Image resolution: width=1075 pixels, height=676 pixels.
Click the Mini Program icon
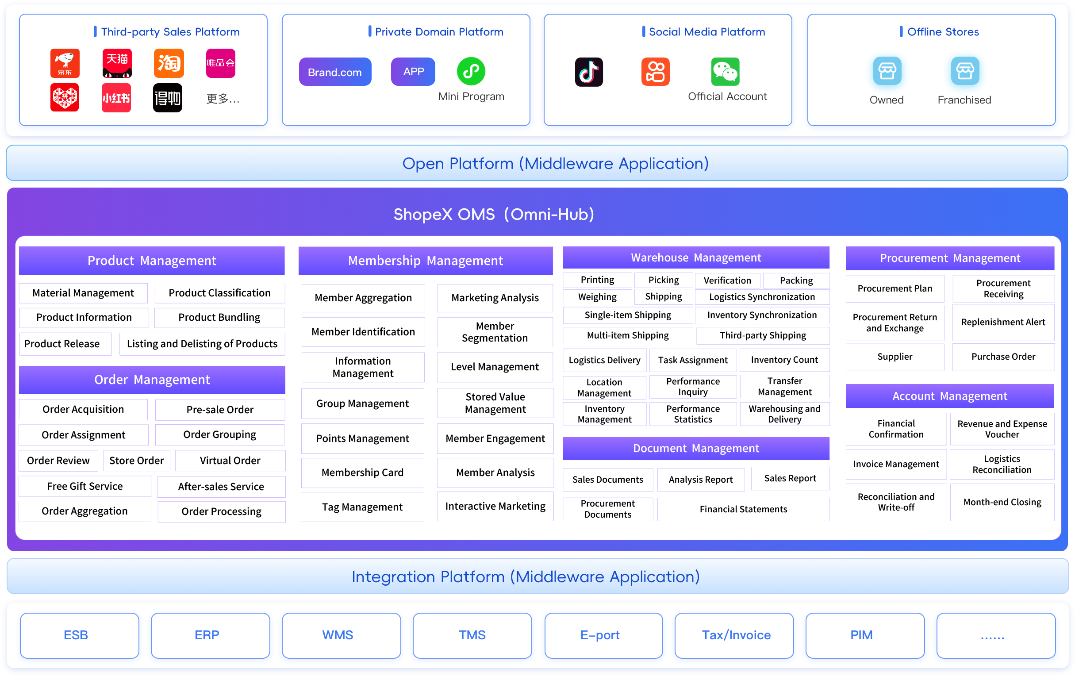point(471,71)
